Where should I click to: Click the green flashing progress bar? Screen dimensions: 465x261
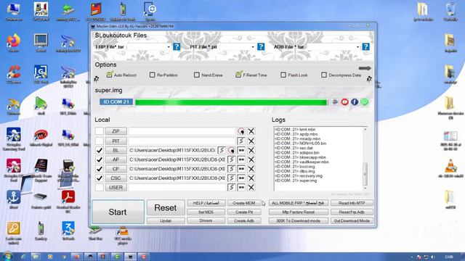click(x=231, y=102)
